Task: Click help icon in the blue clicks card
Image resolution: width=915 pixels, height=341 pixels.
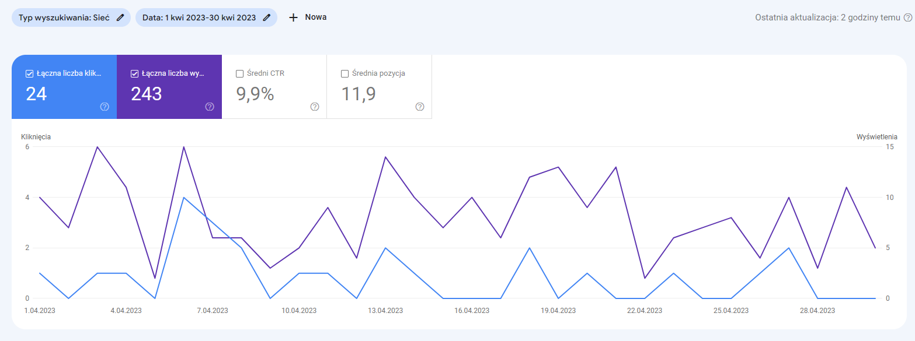Action: pyautogui.click(x=105, y=107)
